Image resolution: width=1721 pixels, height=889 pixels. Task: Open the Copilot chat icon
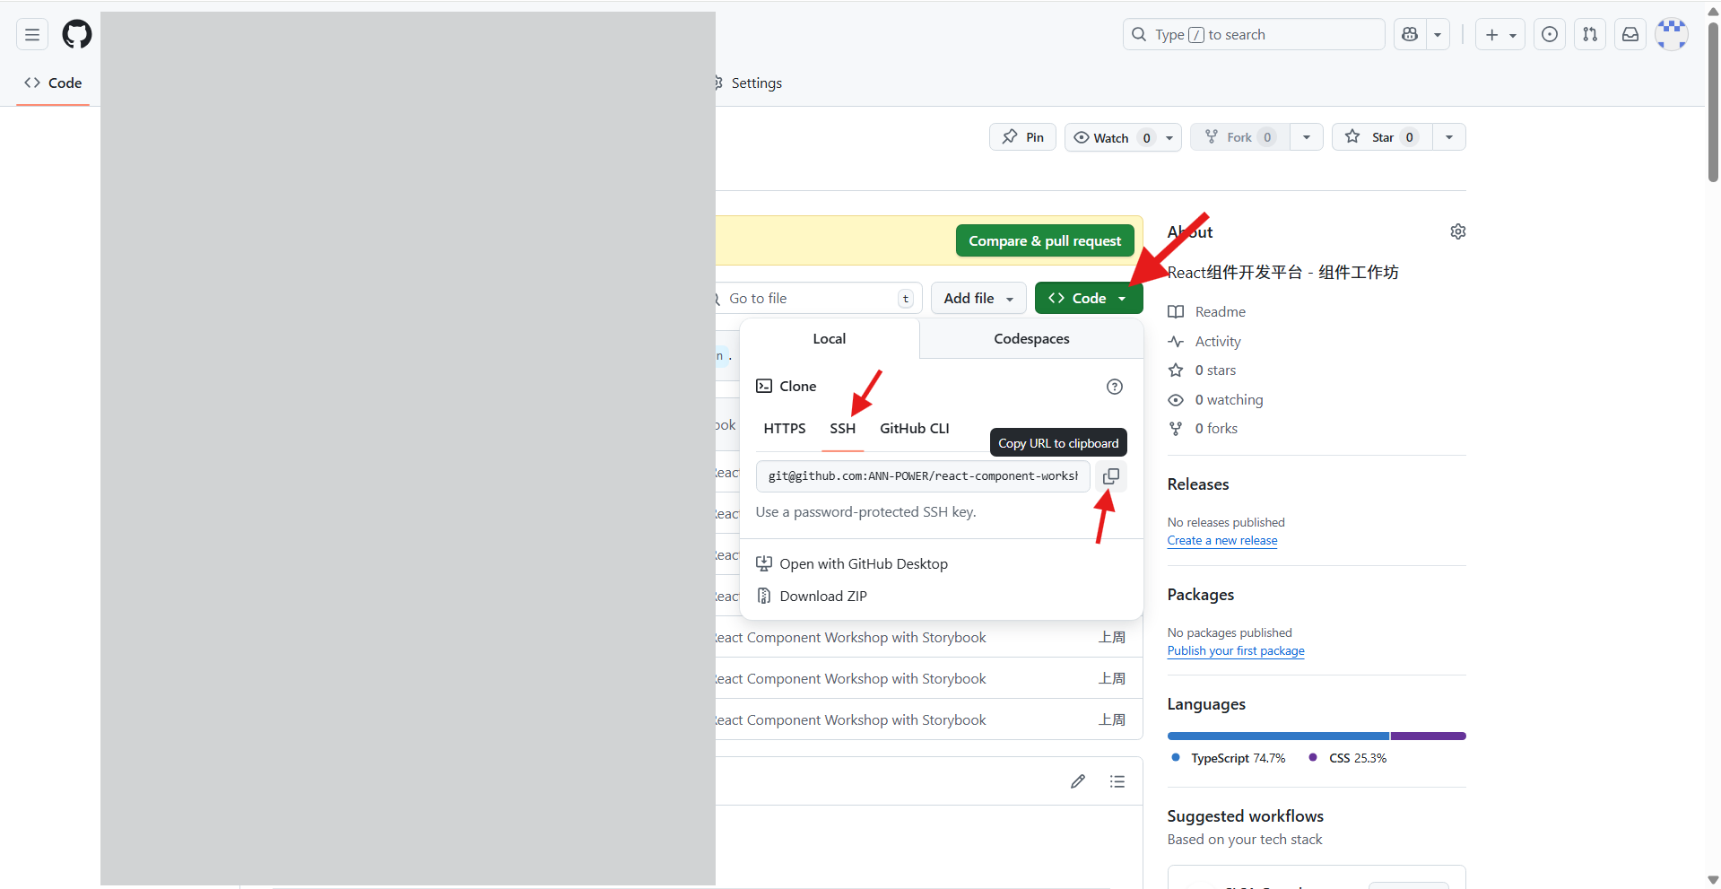[1410, 35]
